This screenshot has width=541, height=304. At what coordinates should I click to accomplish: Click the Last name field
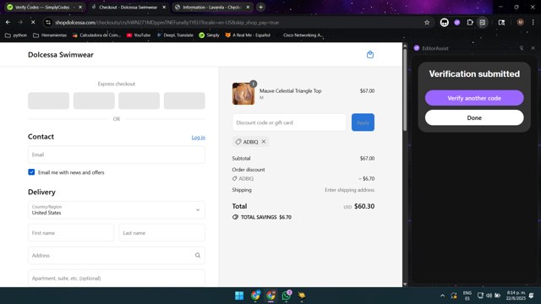161,233
